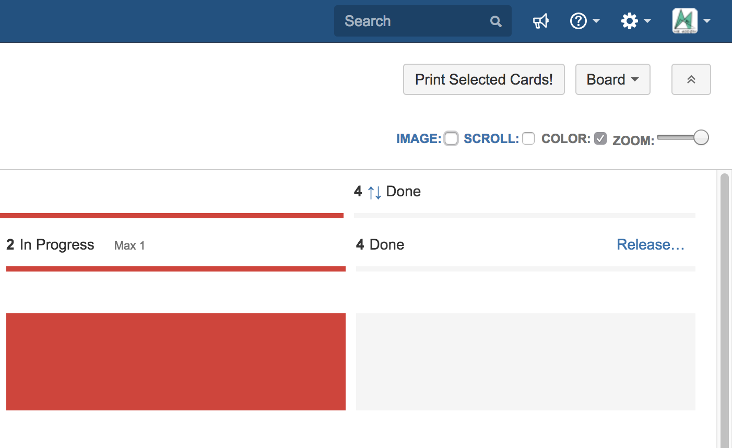Screen dimensions: 732x448
Task: Click the help question mark icon
Action: coord(578,21)
